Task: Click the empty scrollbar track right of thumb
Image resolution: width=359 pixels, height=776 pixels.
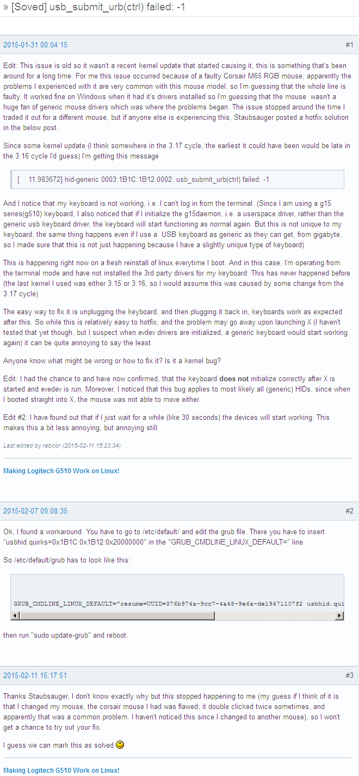Action: click(275, 615)
